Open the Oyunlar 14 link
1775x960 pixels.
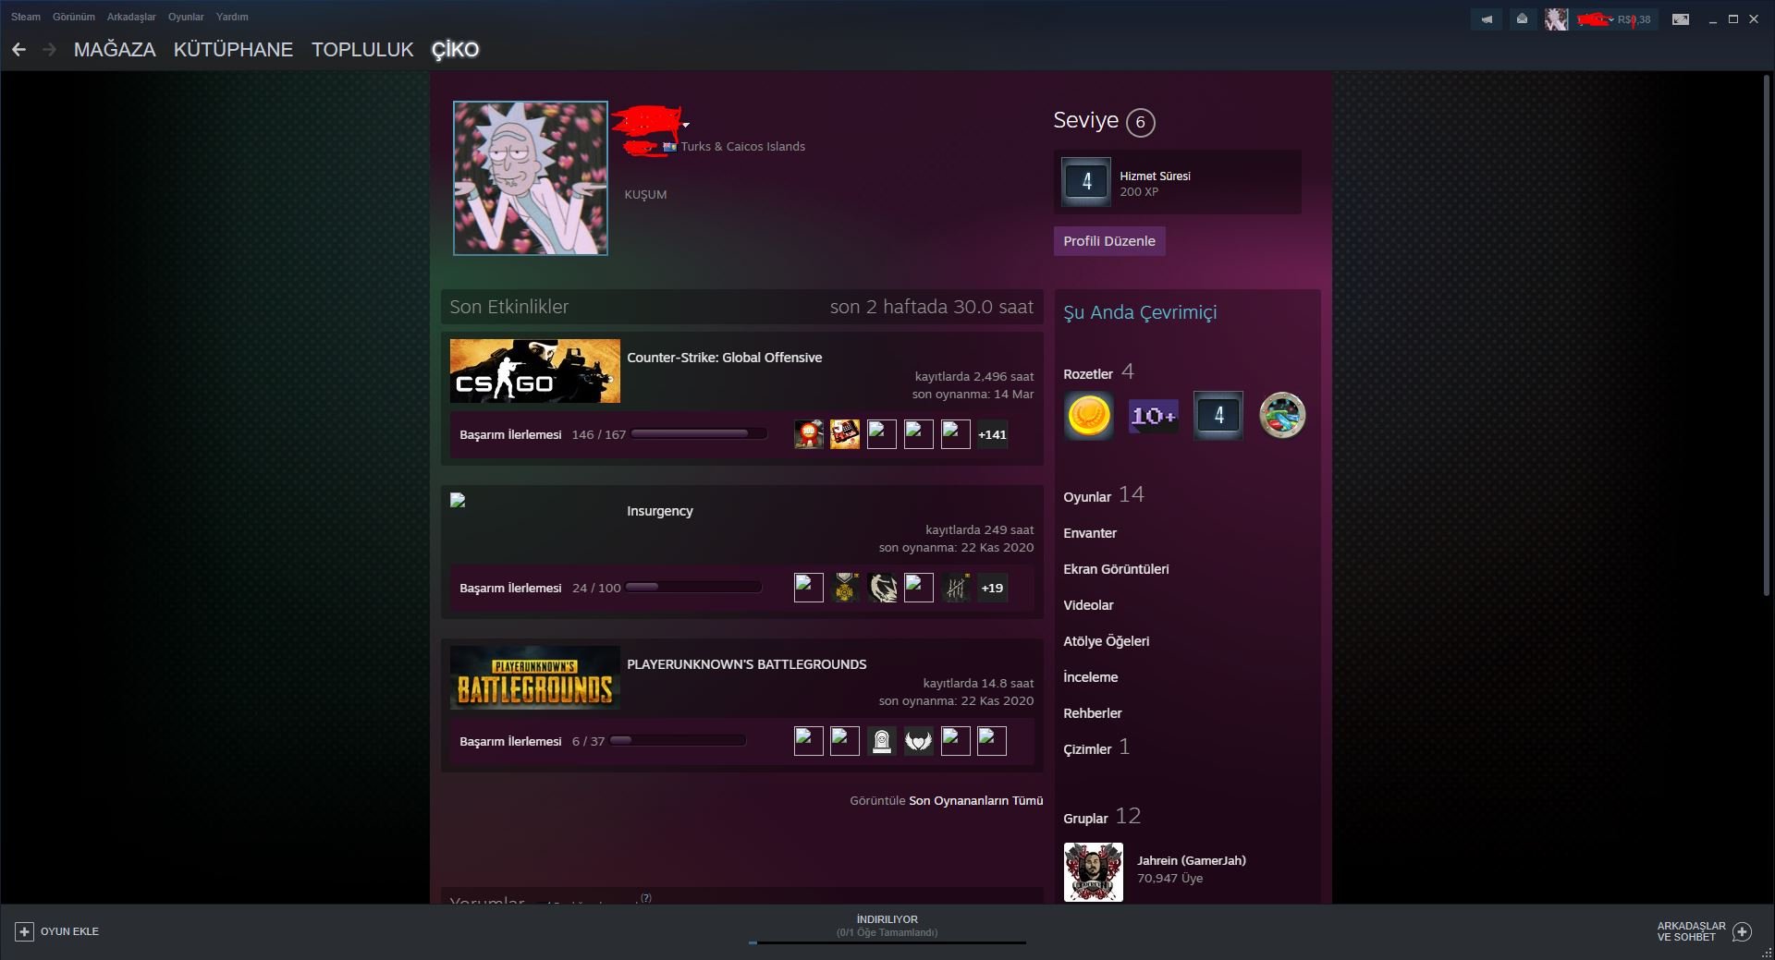(x=1104, y=495)
